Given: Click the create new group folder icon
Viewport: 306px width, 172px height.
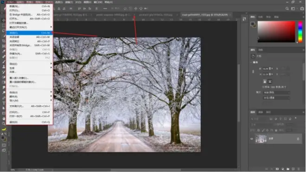Looking at the screenshot, I should point(288,169).
